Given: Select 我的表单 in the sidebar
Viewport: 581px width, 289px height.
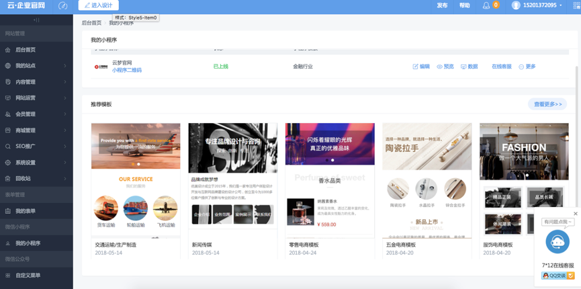Looking at the screenshot, I should (26, 211).
